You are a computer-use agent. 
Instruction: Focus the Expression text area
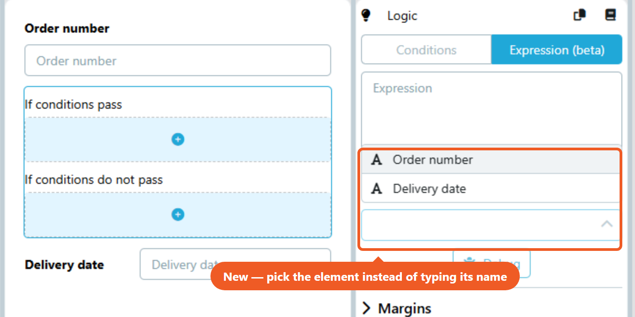tap(492, 109)
